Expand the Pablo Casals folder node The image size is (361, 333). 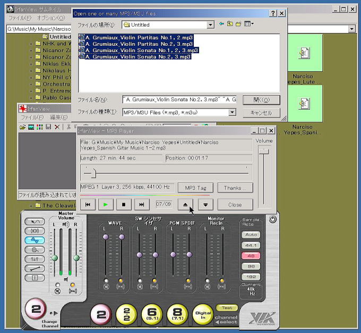(31, 98)
